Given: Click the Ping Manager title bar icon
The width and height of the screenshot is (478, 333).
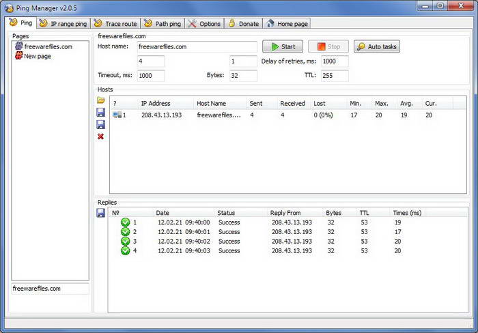Looking at the screenshot, I should click(x=10, y=8).
